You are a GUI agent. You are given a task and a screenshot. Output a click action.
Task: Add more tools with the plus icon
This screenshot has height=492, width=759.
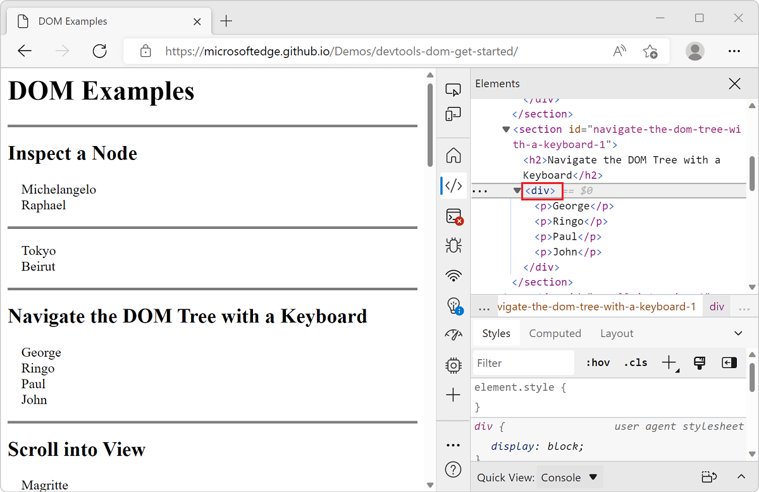pos(453,394)
